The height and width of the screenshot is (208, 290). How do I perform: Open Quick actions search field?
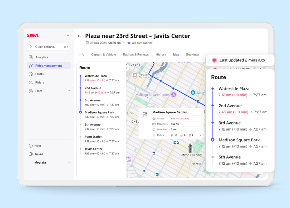(49, 47)
